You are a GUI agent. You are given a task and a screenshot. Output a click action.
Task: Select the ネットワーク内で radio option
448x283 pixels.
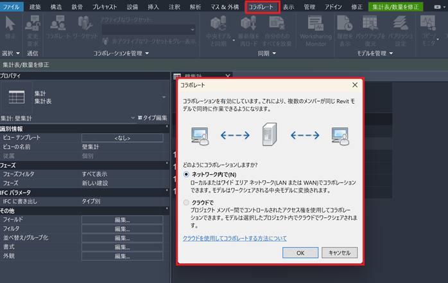[187, 174]
